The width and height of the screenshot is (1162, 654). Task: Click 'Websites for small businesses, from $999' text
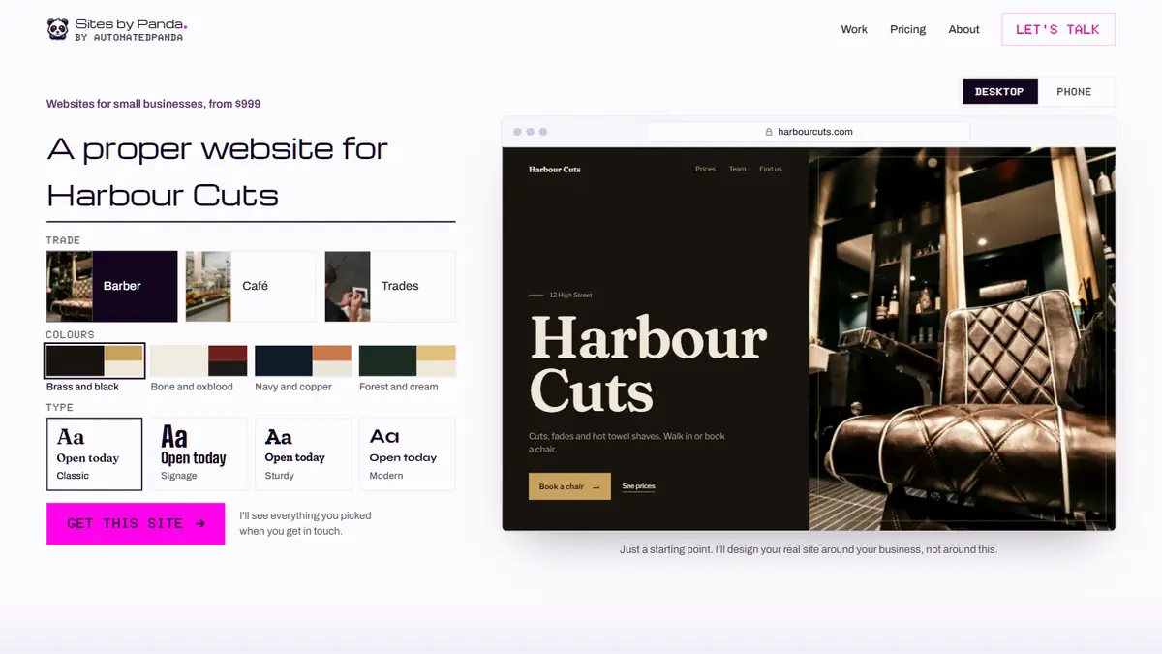tap(153, 104)
